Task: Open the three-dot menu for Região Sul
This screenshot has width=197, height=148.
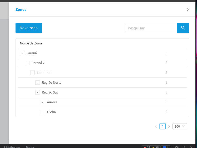Action: [x=166, y=92]
